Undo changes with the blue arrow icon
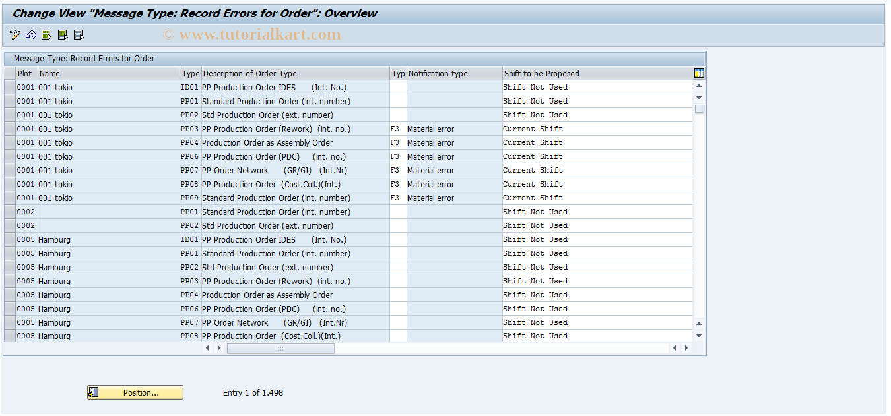The width and height of the screenshot is (891, 416). (x=30, y=34)
